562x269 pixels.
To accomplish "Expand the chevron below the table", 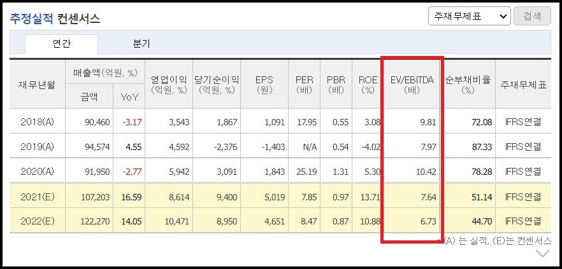I will tap(543, 254).
